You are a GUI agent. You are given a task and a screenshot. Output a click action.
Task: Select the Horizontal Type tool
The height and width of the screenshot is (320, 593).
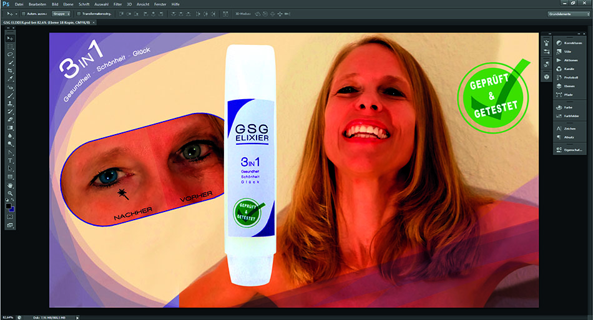[x=10, y=160]
